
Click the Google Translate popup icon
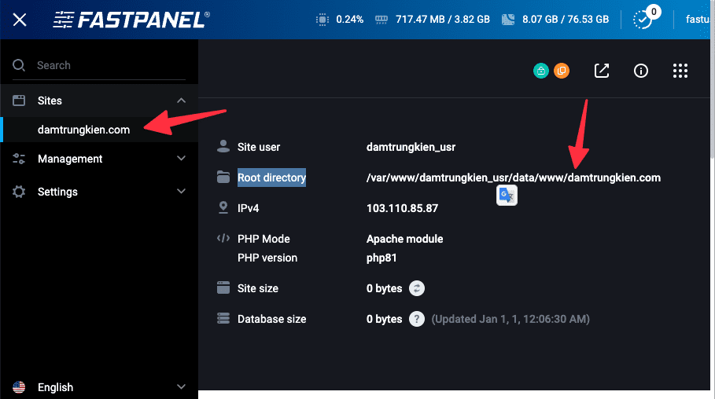pos(507,196)
